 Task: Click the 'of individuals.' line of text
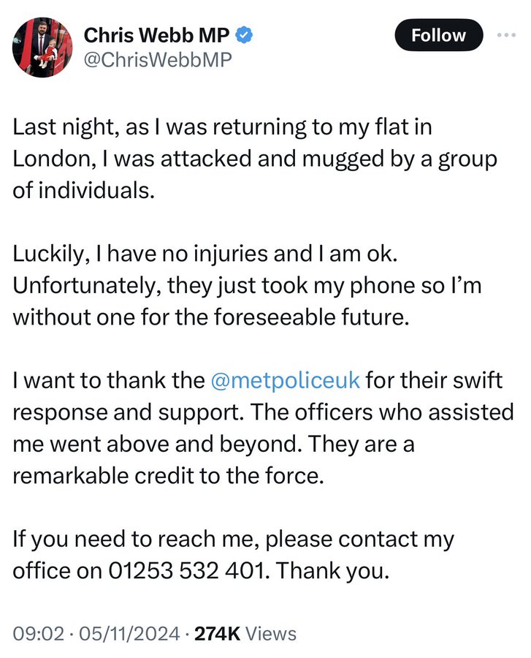pos(84,191)
